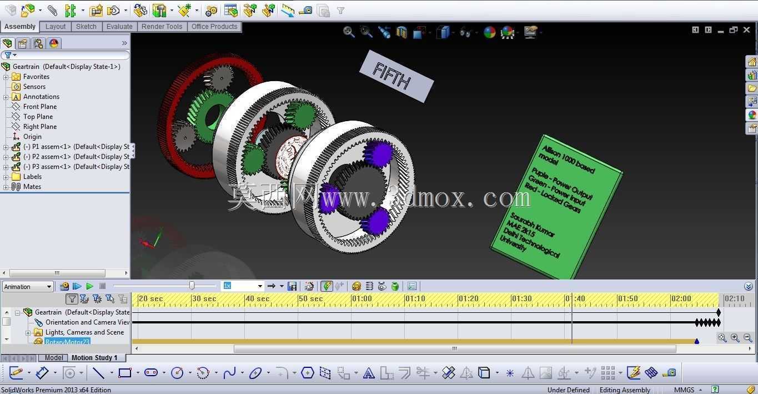Viewport: 758px width, 394px height.
Task: Start a New Motion Study gears icon
Action: click(x=211, y=10)
